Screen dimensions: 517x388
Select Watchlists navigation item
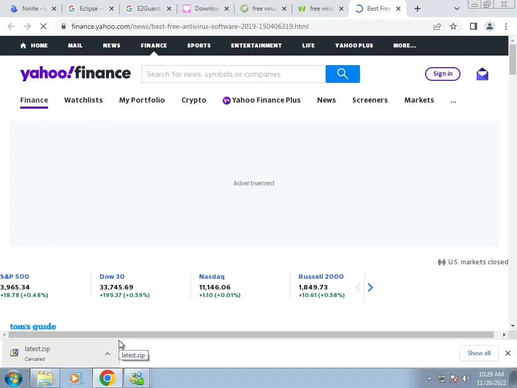click(x=83, y=100)
